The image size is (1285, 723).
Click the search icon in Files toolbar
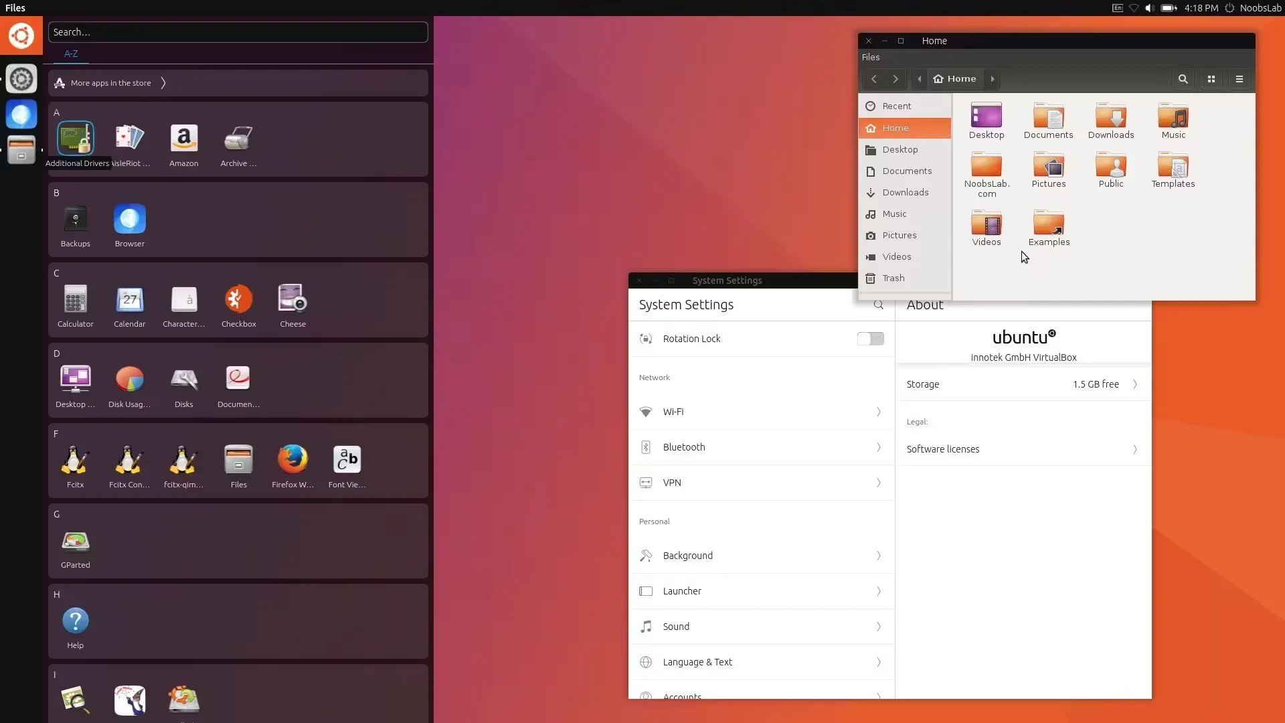click(1183, 79)
